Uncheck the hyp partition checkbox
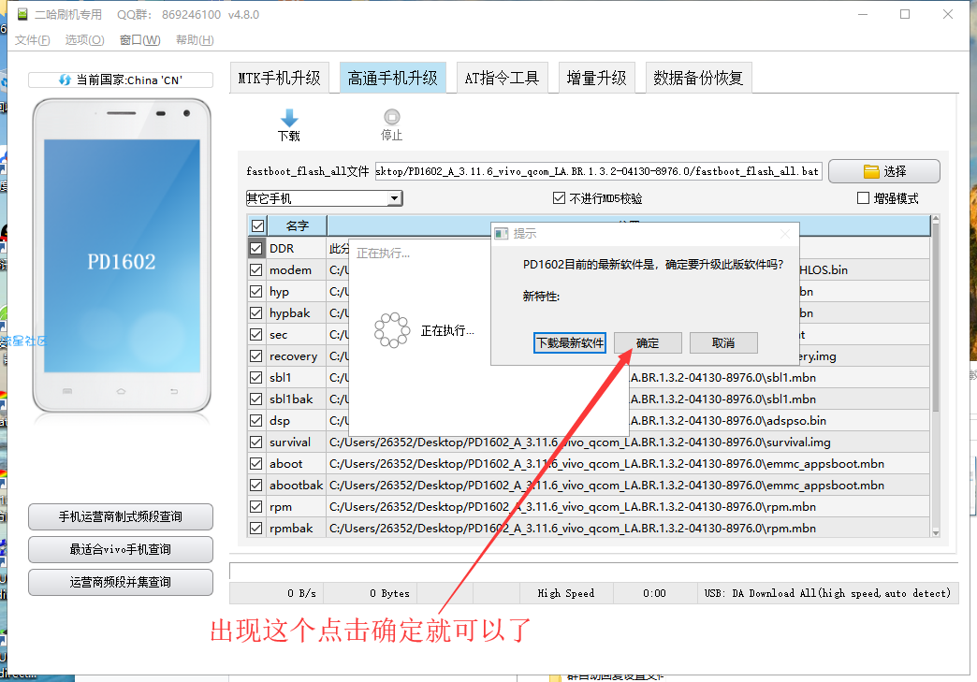The height and width of the screenshot is (682, 977). (255, 292)
